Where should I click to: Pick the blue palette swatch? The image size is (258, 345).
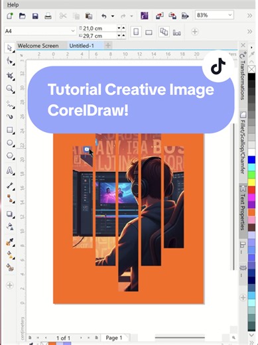[251, 159]
